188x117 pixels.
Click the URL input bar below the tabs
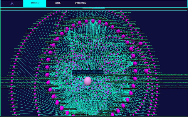(x=94, y=9)
